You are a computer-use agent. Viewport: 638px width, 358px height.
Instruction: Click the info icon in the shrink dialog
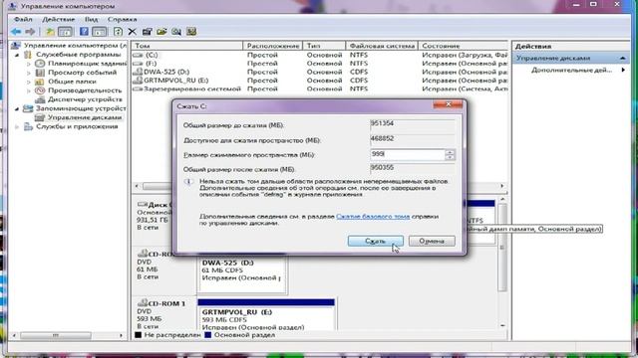click(188, 181)
